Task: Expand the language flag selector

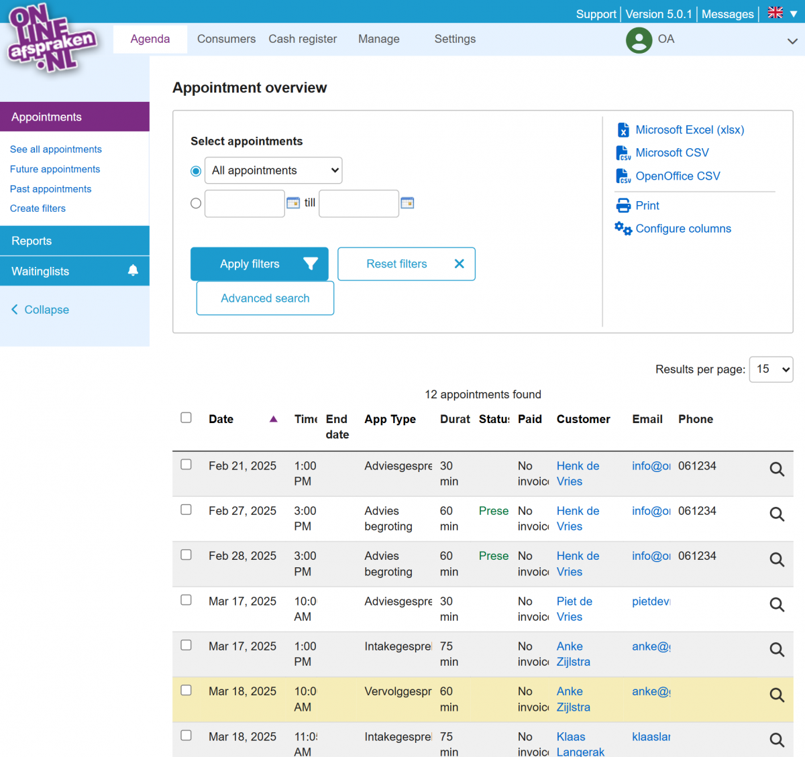Action: point(782,13)
